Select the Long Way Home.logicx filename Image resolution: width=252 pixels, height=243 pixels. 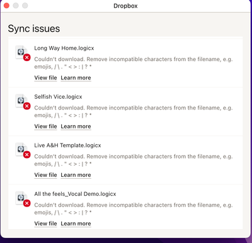click(64, 48)
